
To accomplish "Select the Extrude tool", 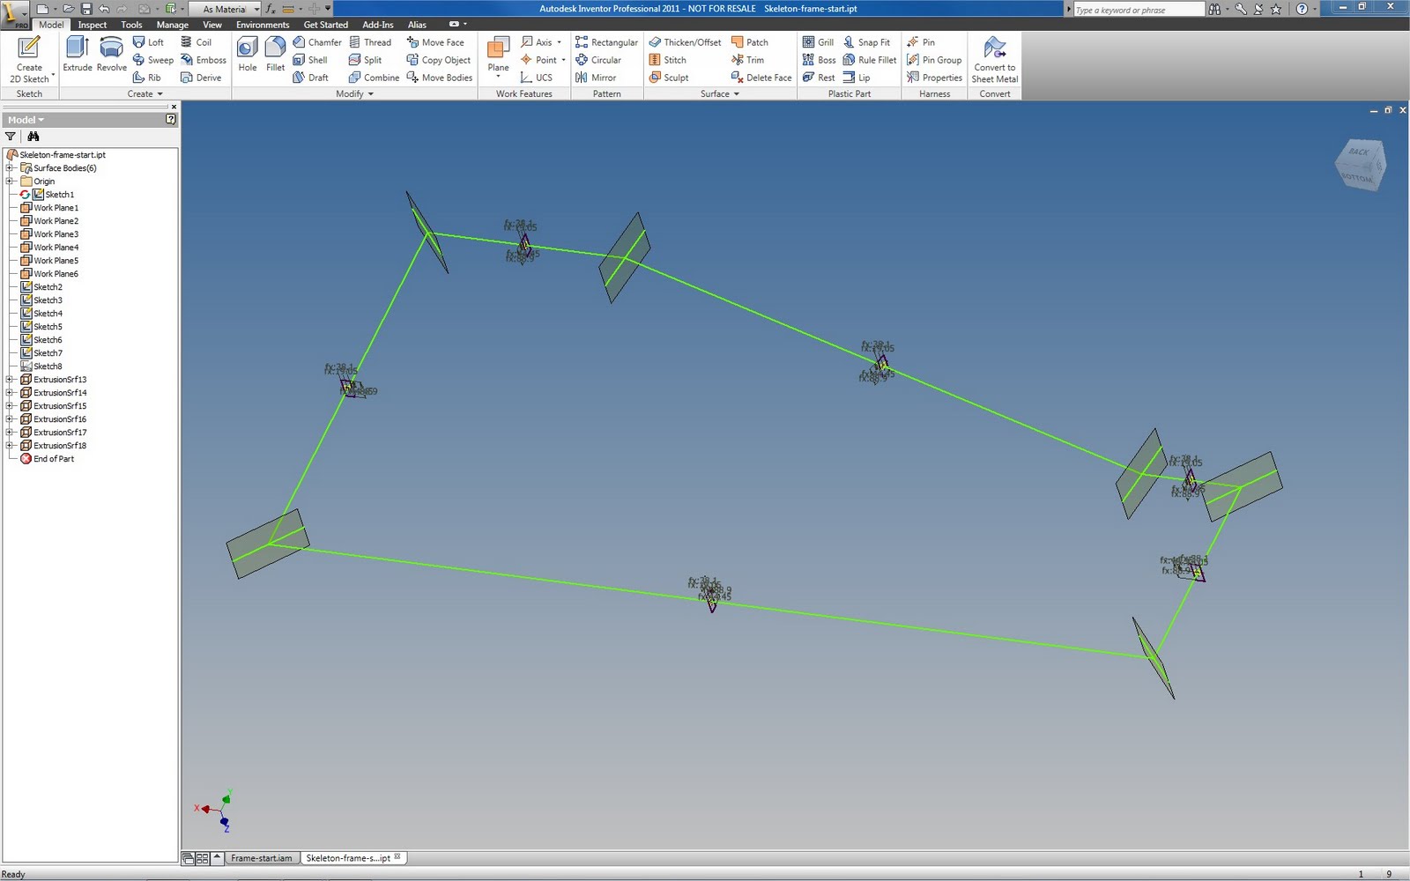I will pos(78,55).
